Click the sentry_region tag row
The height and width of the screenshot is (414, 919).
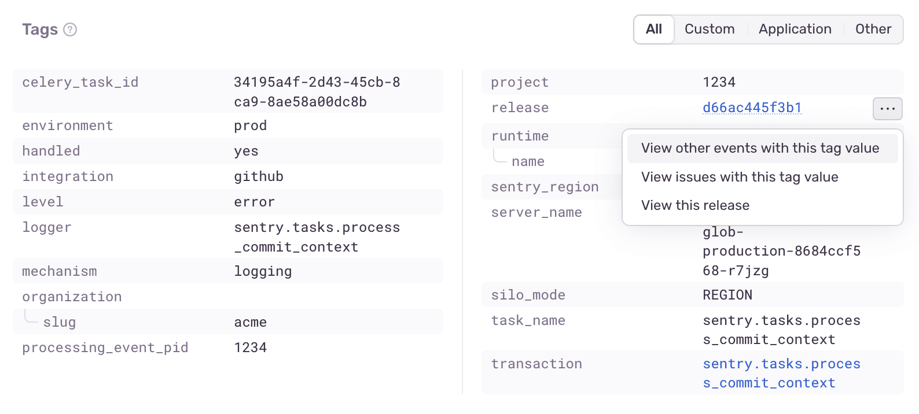[x=545, y=186]
